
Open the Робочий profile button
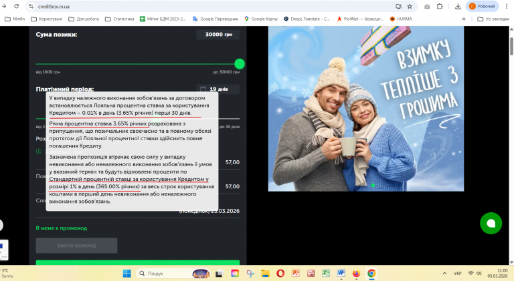pyautogui.click(x=482, y=6)
